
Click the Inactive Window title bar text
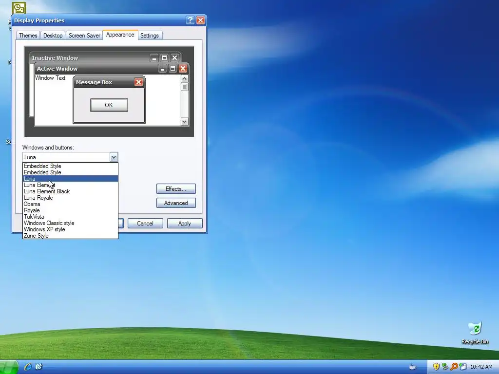55,58
